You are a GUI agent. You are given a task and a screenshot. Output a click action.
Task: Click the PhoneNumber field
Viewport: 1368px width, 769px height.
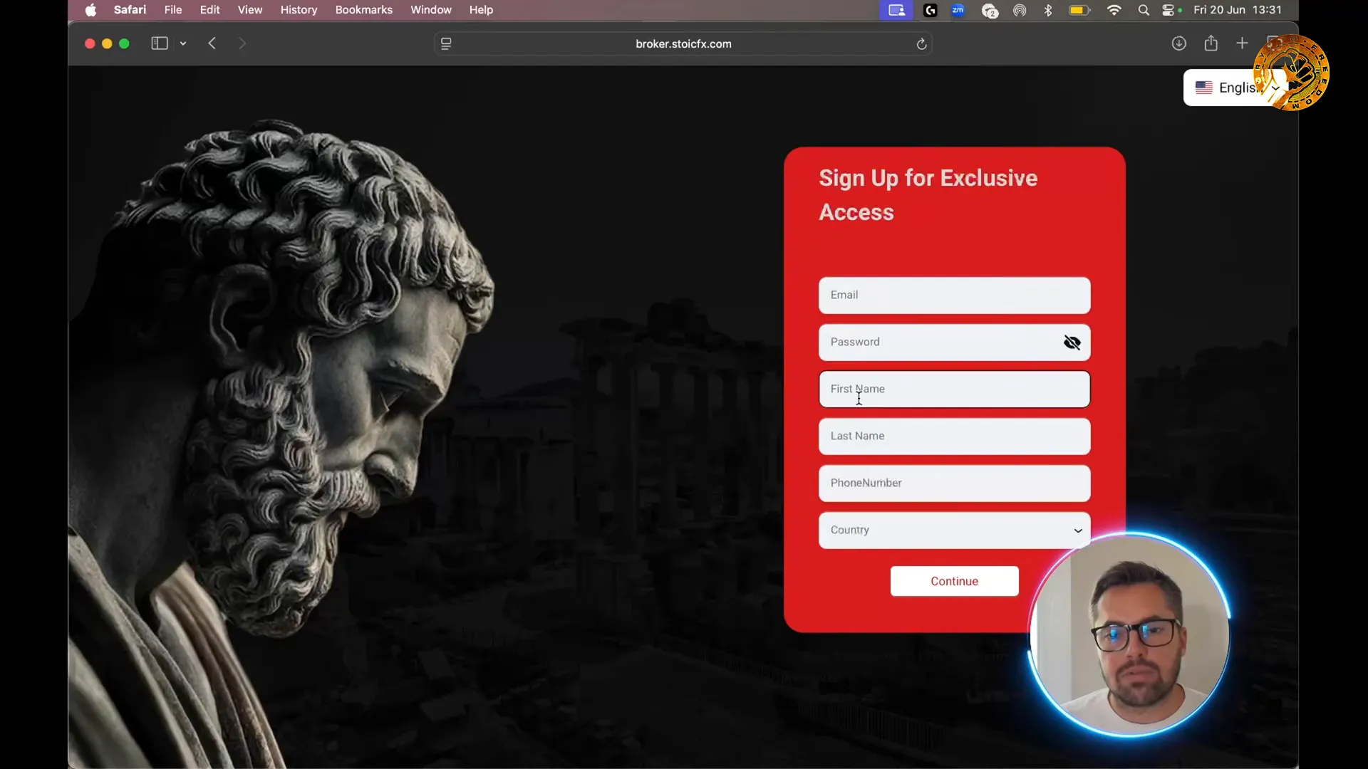(x=954, y=483)
